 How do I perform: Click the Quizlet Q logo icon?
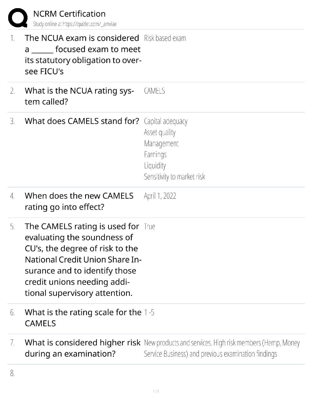(x=18, y=18)
